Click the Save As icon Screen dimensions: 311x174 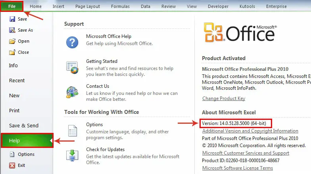pos(12,30)
